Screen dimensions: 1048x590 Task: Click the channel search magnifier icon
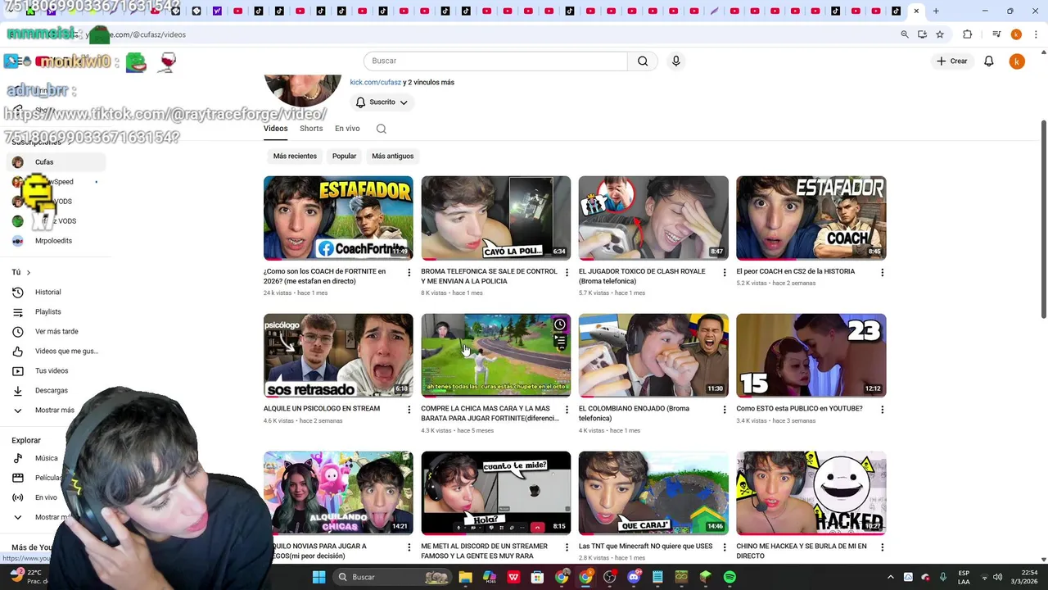click(x=381, y=129)
